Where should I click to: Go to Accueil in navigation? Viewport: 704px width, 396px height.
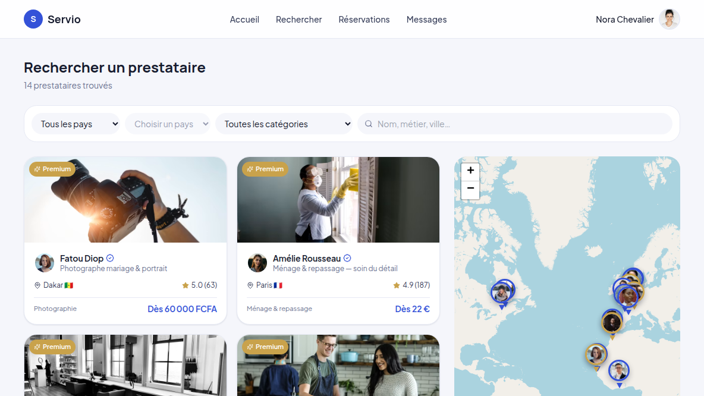click(244, 19)
